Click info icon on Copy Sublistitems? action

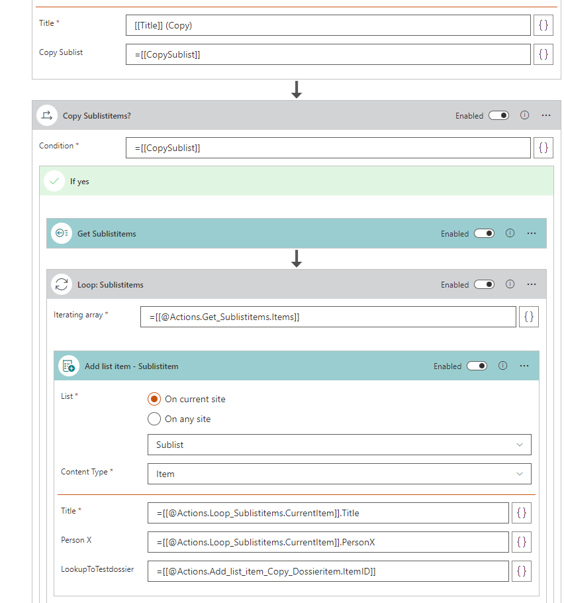click(x=524, y=115)
